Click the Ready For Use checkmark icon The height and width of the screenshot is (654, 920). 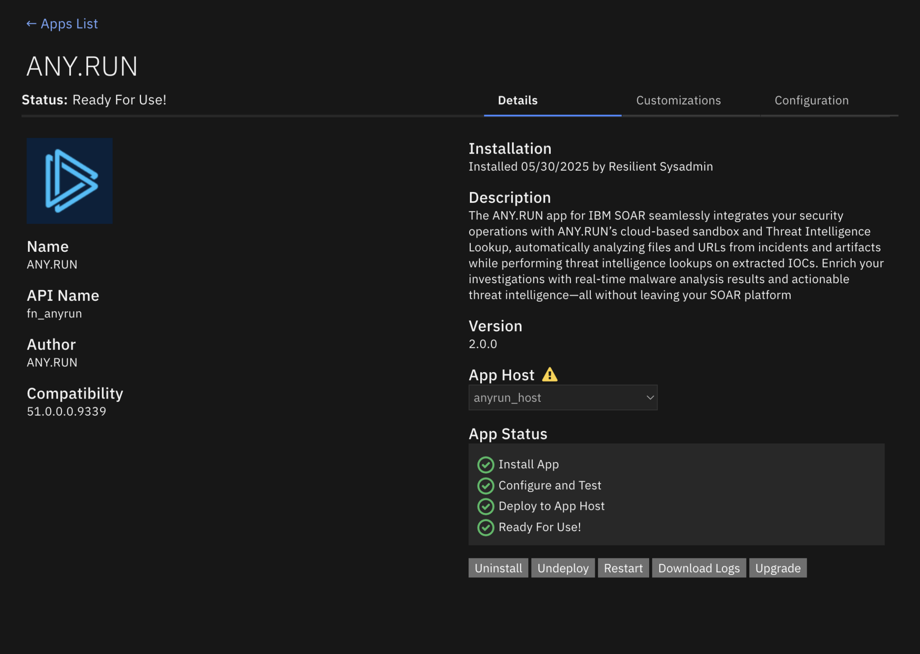click(486, 527)
